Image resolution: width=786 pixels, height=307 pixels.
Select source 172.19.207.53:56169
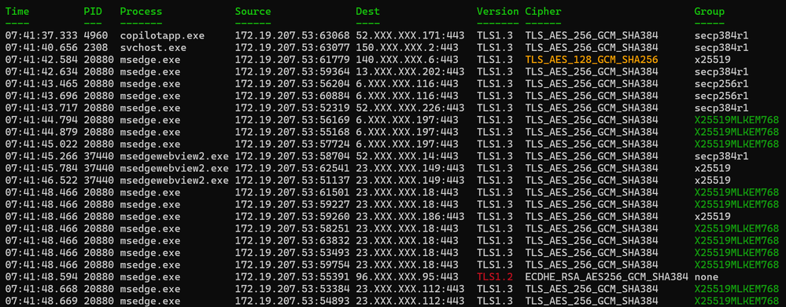tap(292, 119)
